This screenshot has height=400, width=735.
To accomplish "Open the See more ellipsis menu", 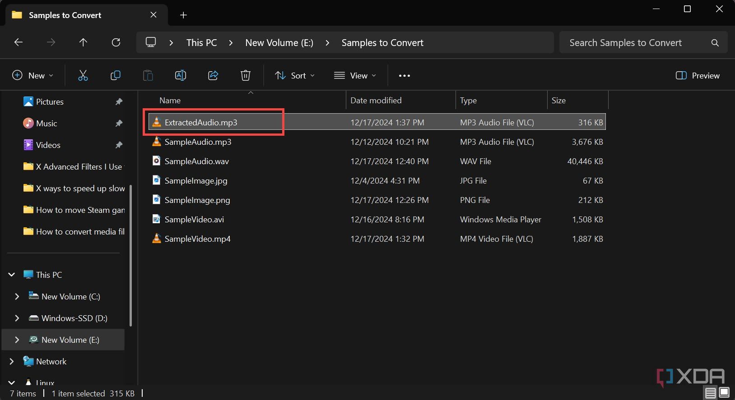I will coord(404,75).
